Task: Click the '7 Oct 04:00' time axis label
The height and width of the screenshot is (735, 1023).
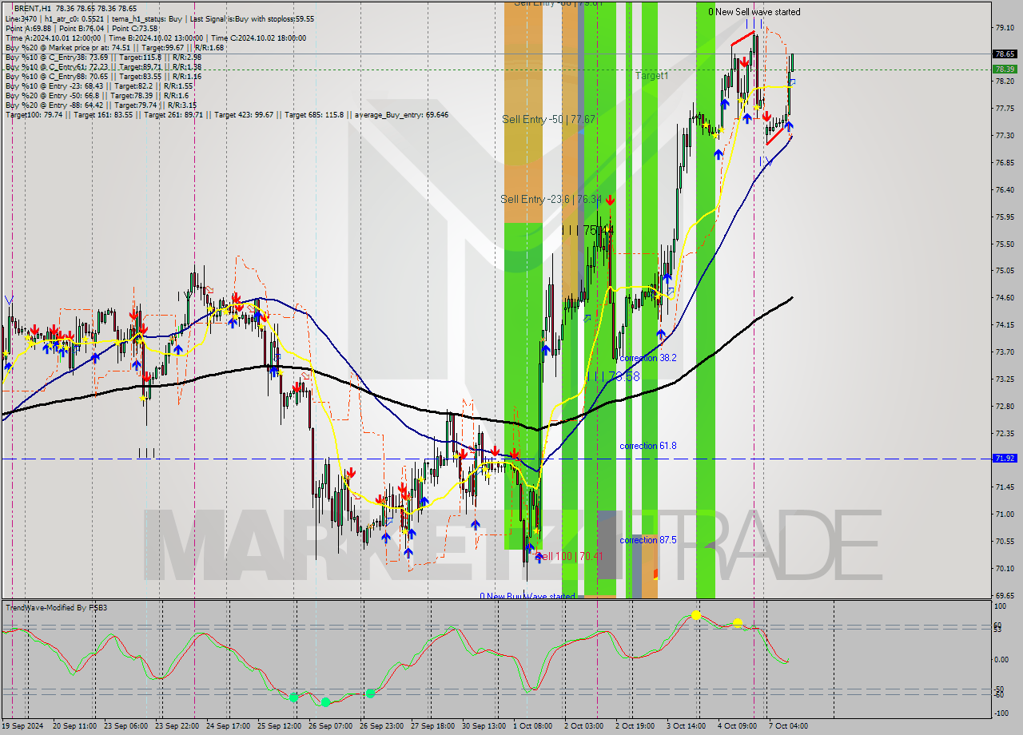Action: pyautogui.click(x=789, y=725)
